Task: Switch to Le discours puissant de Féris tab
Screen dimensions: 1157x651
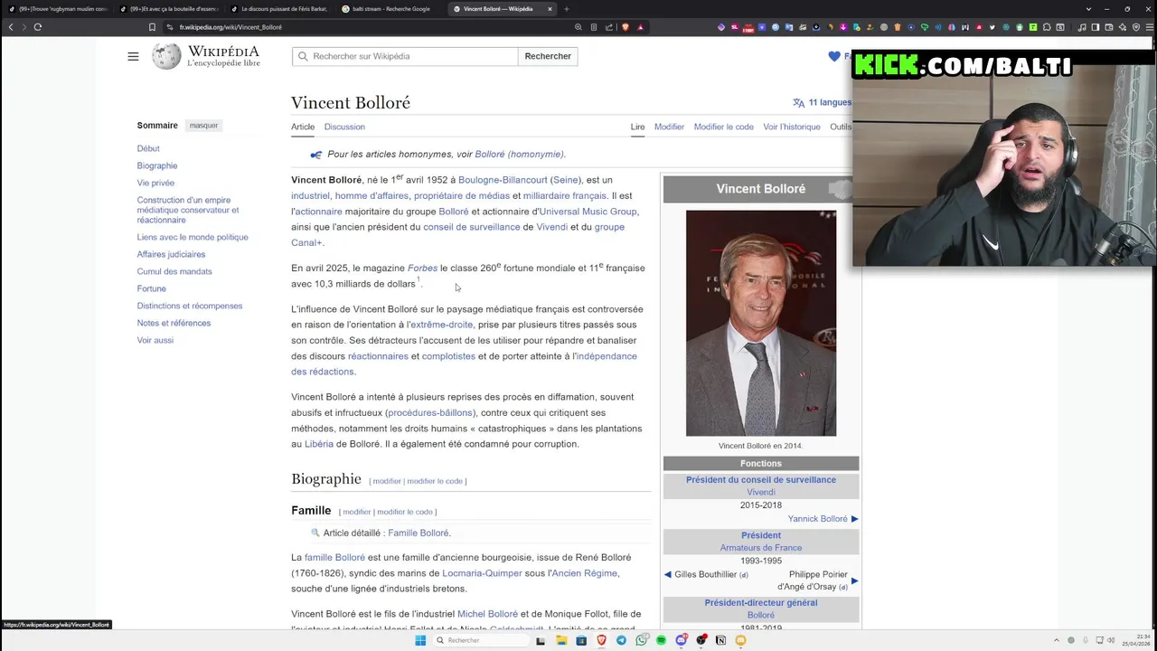Action: tap(280, 9)
